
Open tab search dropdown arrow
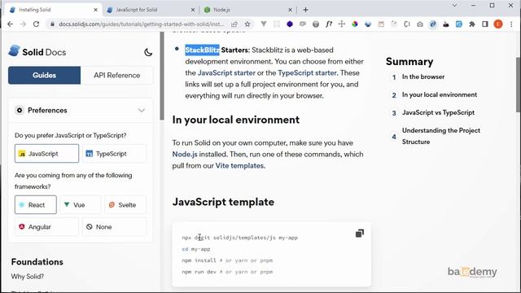[454, 6]
